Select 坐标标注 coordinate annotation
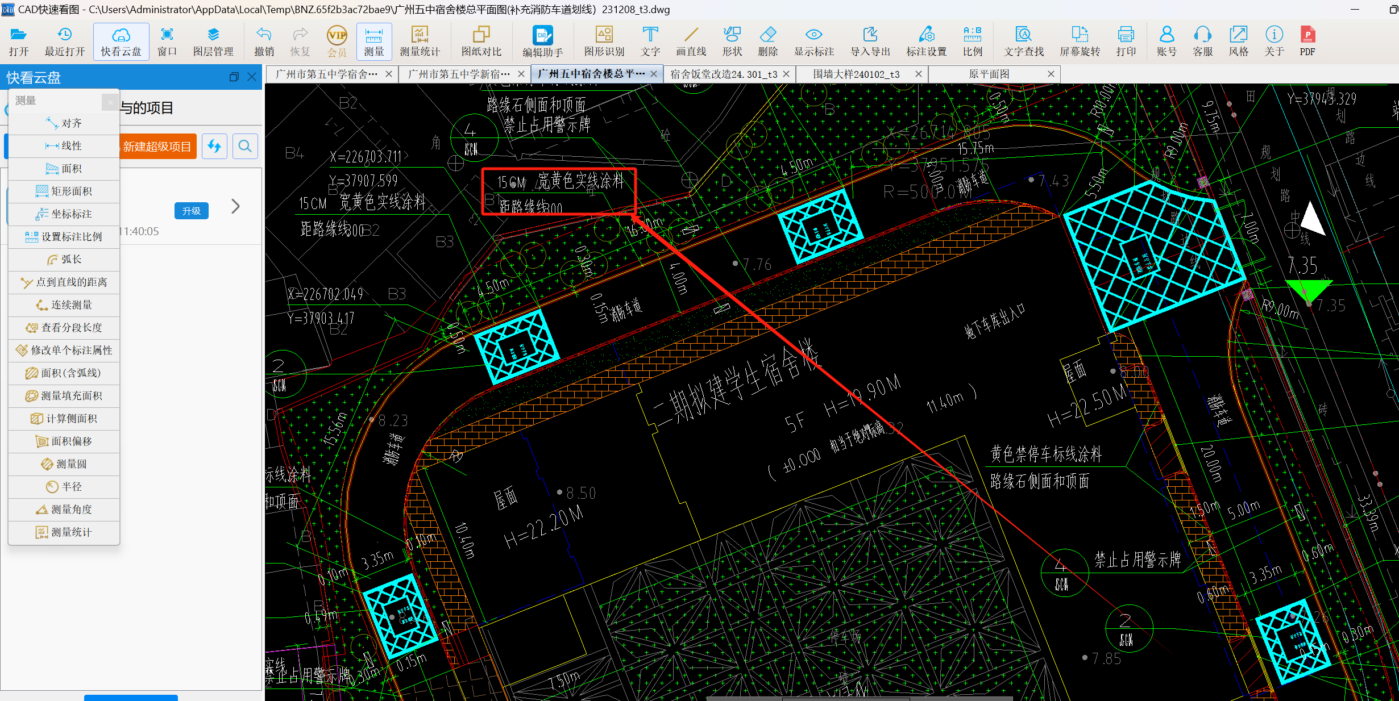Screen dimensions: 1399x701 64,214
